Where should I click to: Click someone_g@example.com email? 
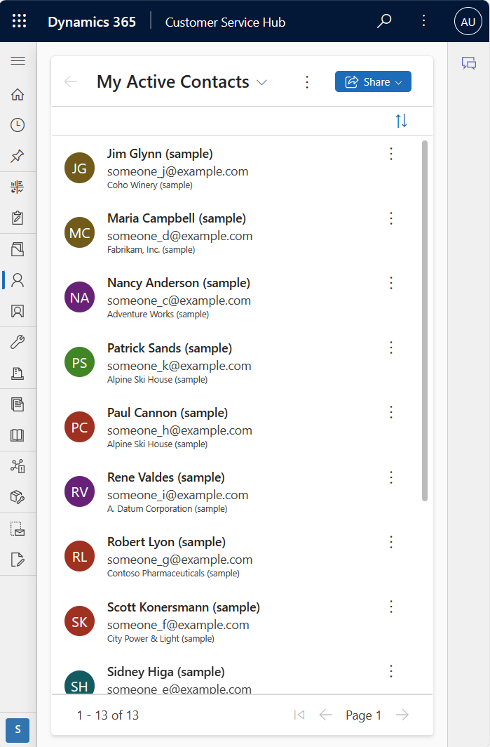(180, 560)
